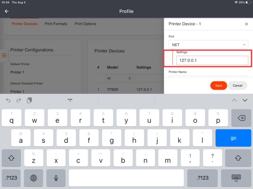Viewport: 253px width, 189px height.
Task: Jump to next field with down chevron
Action: click(245, 100)
